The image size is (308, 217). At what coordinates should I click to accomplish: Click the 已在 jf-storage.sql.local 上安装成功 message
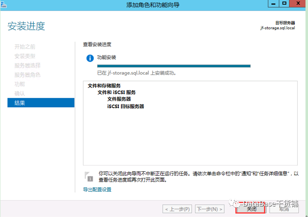(x=137, y=73)
